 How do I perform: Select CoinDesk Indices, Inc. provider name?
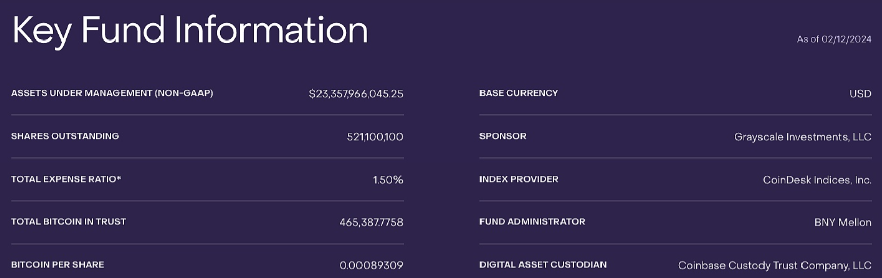(x=817, y=180)
